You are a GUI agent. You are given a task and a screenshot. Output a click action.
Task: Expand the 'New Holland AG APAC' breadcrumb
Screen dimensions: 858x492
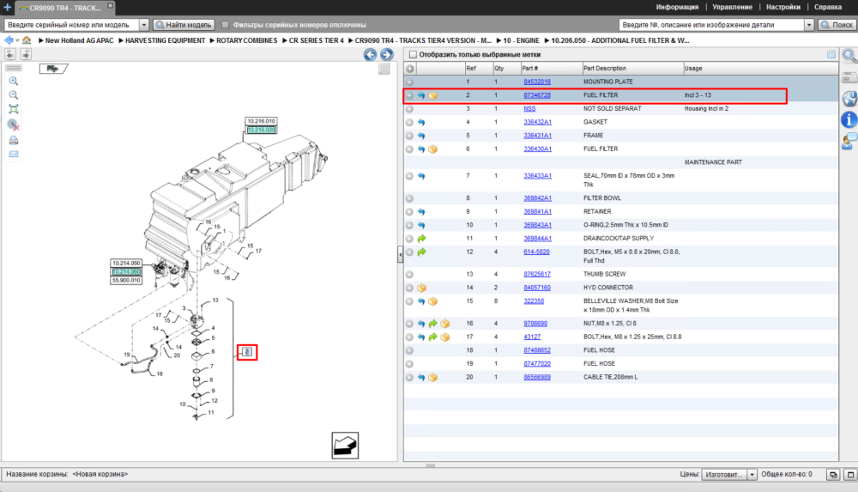pyautogui.click(x=41, y=40)
